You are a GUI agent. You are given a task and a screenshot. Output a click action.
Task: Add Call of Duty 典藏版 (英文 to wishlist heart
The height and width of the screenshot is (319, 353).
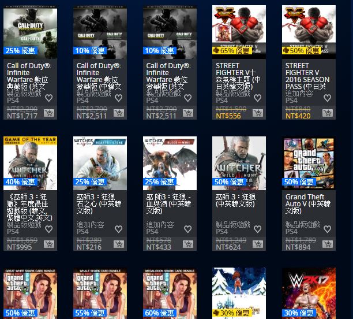(49, 98)
